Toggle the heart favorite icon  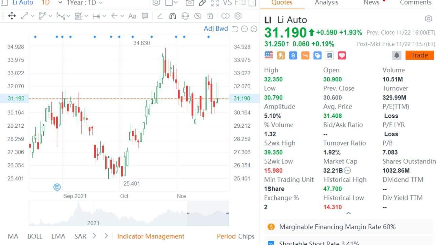[x=341, y=55]
